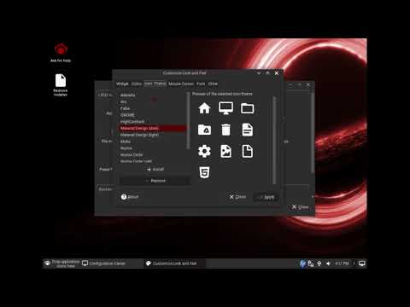Select the image file preview icon
410x307 pixels.
[225, 151]
